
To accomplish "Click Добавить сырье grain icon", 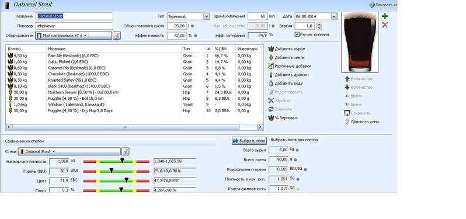I will pos(271,48).
